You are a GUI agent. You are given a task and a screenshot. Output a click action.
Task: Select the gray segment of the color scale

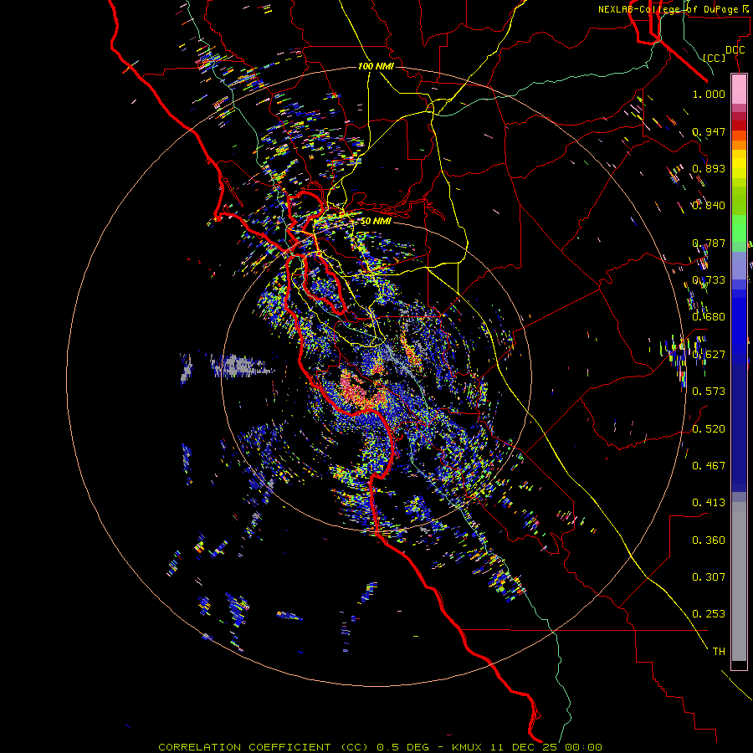click(x=739, y=581)
